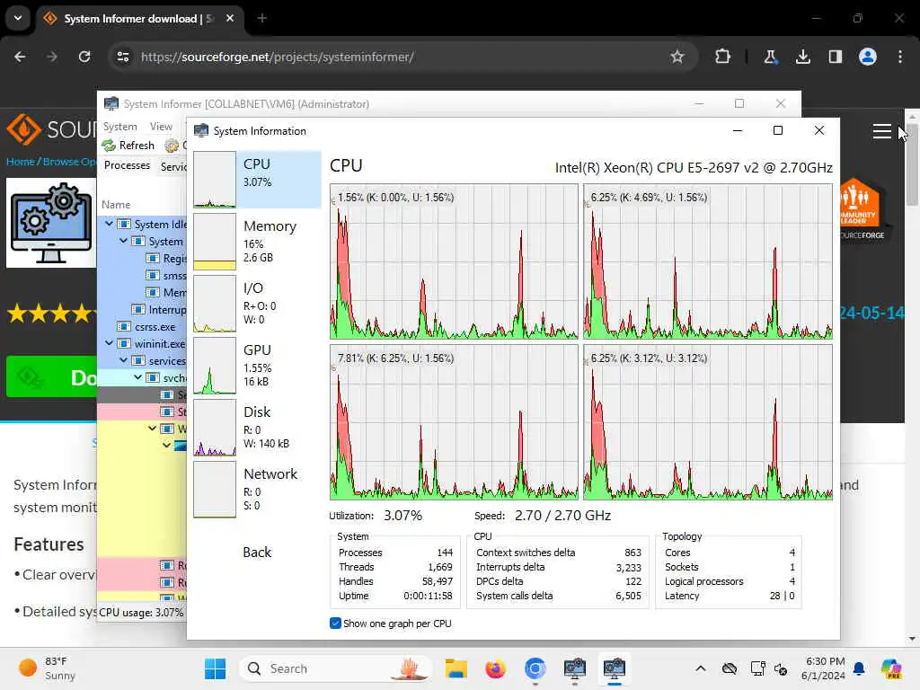Open the browser downloads icon
Image resolution: width=920 pixels, height=690 pixels.
(x=802, y=57)
